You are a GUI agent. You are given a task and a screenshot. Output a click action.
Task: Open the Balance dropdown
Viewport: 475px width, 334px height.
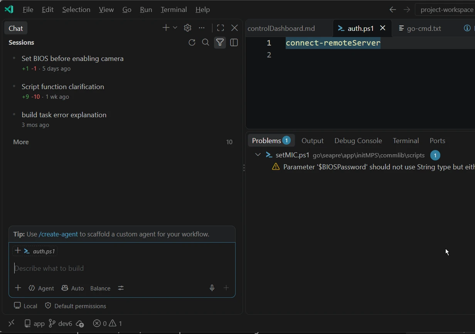click(100, 288)
